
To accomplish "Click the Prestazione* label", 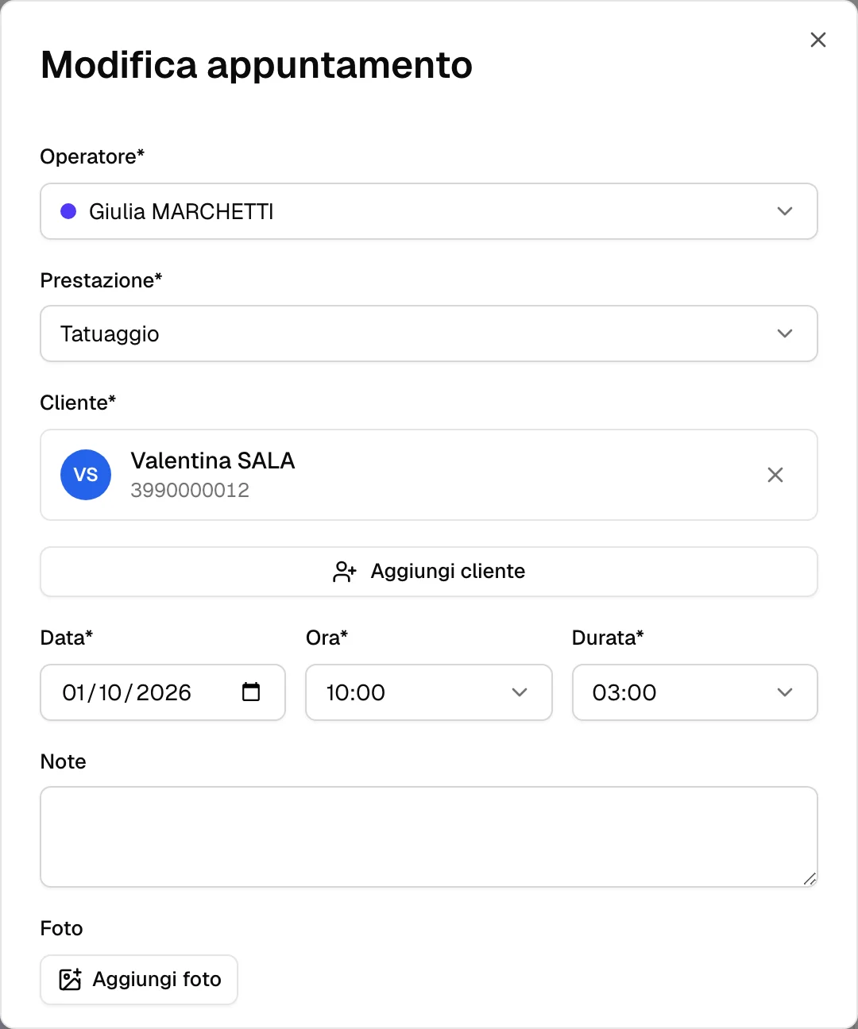I will coord(101,280).
